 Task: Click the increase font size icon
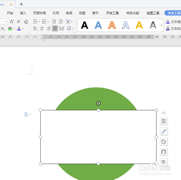(x=12, y=22)
